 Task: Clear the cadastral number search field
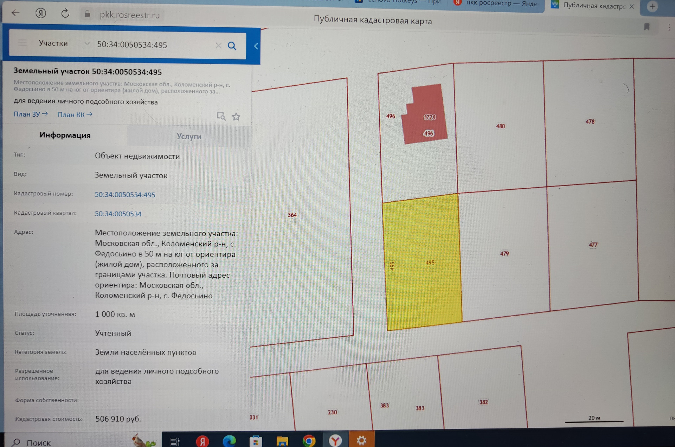click(x=218, y=45)
